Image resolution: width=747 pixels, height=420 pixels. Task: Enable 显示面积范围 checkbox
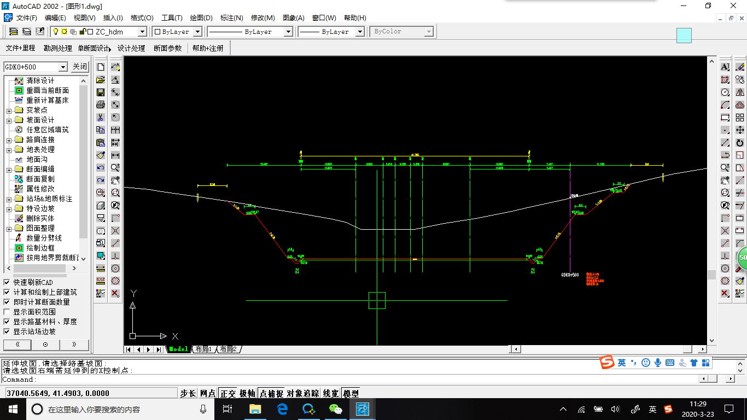point(7,312)
